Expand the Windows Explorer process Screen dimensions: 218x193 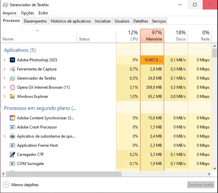5,96
